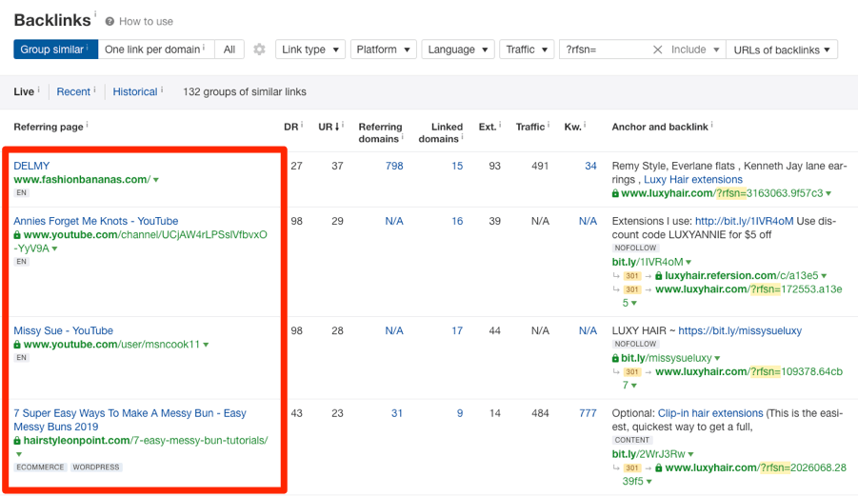Open the Include dropdown

(695, 50)
